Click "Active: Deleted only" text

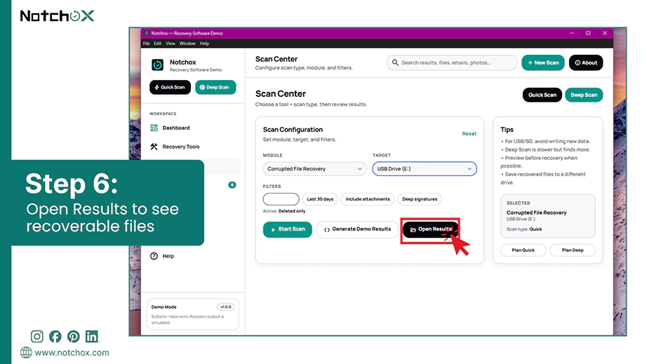[284, 211]
